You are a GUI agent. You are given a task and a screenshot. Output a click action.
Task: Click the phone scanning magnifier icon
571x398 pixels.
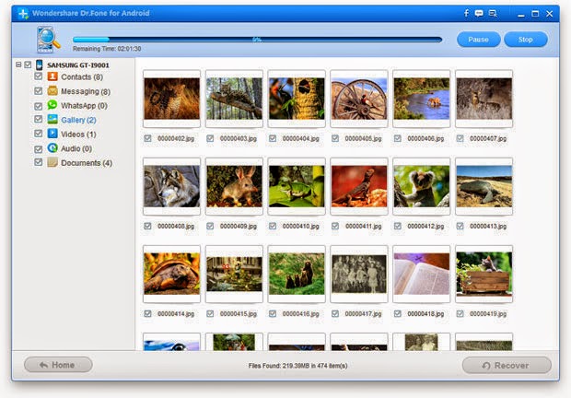(48, 40)
